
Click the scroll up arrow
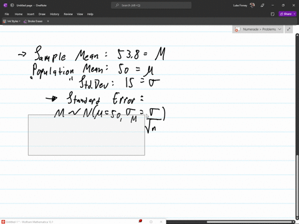[297, 35]
